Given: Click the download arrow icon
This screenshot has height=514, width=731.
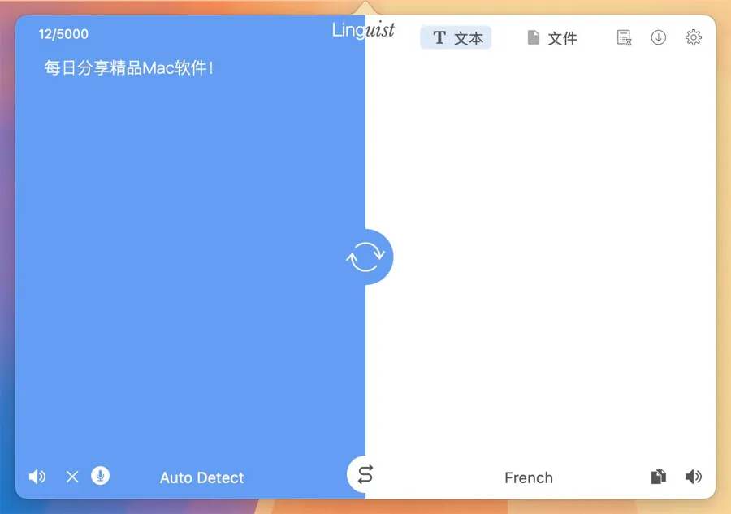Looking at the screenshot, I should click(659, 37).
